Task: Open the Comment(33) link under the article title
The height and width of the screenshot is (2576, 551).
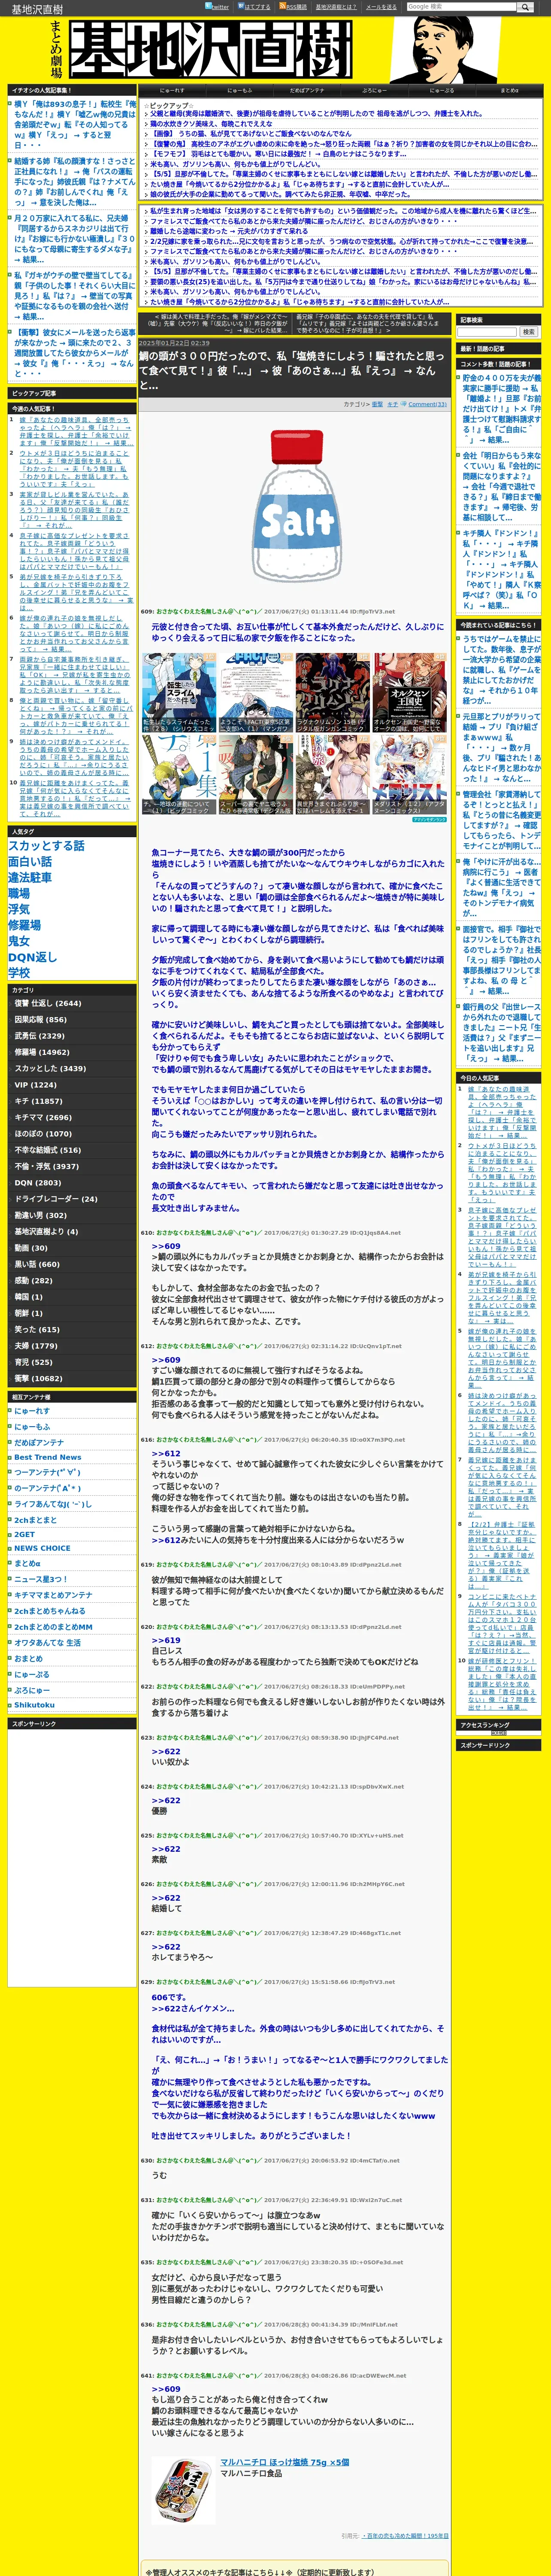Action: point(427,405)
